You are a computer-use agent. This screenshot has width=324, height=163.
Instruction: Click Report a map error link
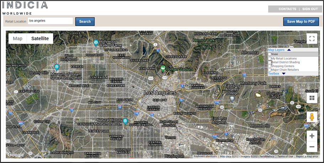click(x=307, y=156)
